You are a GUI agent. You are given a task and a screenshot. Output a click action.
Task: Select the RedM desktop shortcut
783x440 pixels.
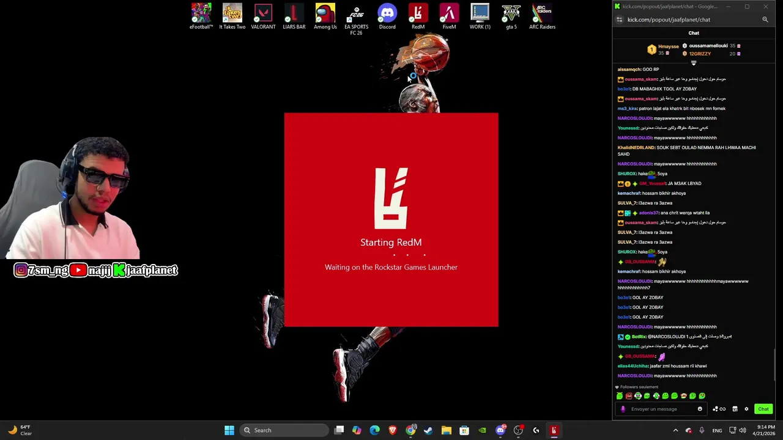tap(418, 16)
